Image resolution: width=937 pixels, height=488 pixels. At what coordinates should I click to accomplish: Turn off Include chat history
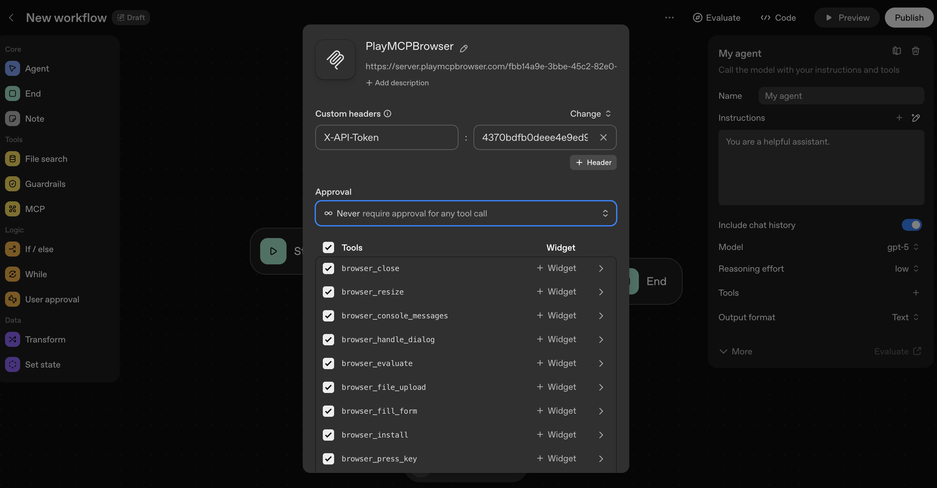pos(912,225)
